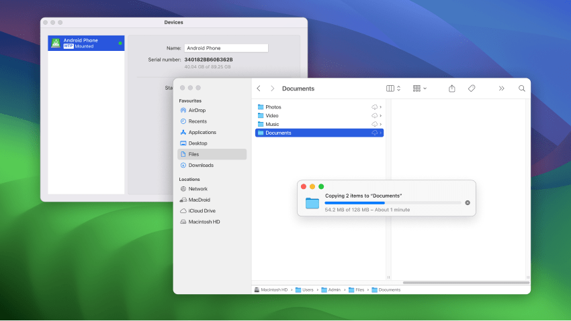Open Recents in the sidebar

212,121
